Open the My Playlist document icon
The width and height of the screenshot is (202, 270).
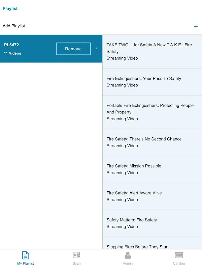coord(26,255)
